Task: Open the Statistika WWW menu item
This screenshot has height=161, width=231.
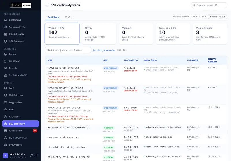Action: point(21,75)
